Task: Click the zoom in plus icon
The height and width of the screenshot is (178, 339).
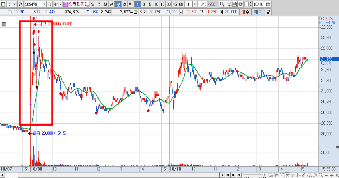Action: [x=332, y=175]
